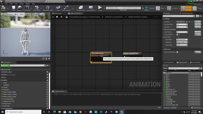Switch to the Asset Browser tab

(182, 62)
